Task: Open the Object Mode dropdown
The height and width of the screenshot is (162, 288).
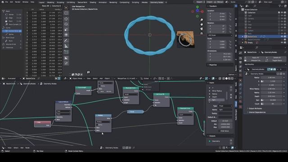Action: pyautogui.click(x=77, y=78)
